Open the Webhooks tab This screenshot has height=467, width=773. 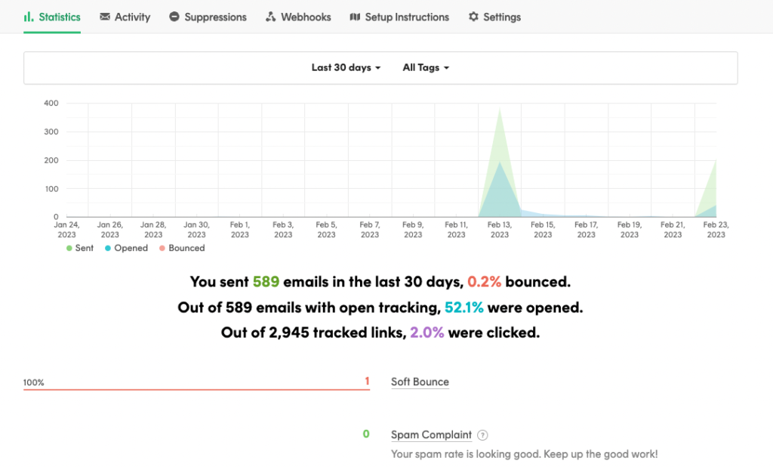click(306, 17)
